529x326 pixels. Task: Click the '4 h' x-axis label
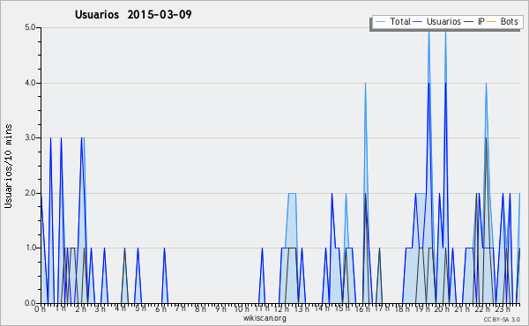pyautogui.click(x=121, y=308)
